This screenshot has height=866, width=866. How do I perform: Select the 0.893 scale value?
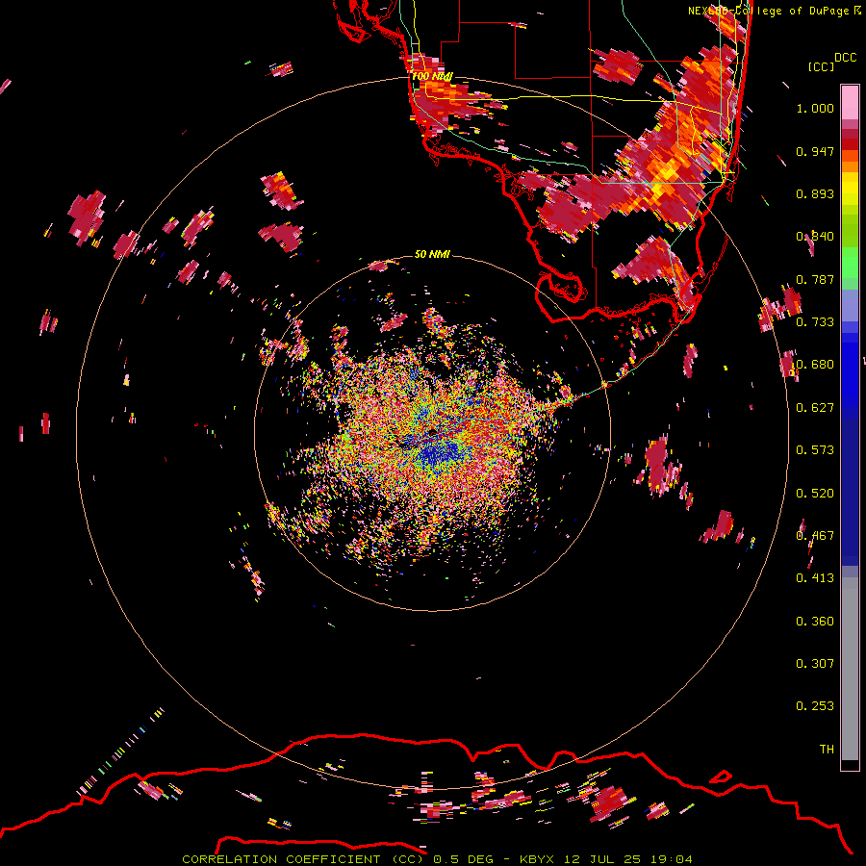point(815,193)
